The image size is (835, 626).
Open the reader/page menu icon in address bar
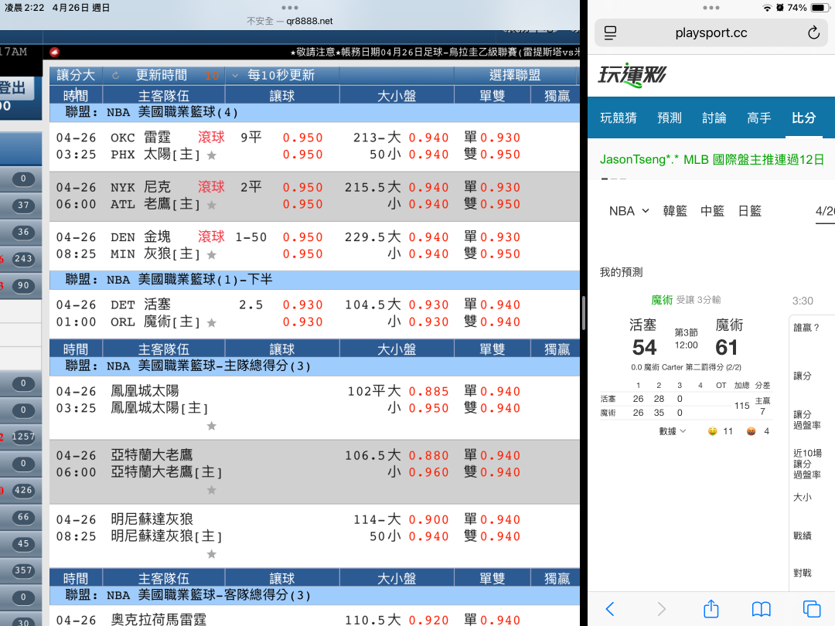click(611, 32)
